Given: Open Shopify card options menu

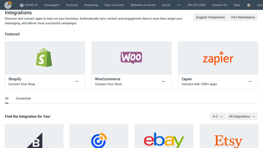Looking at the screenshot, I should point(77,82).
